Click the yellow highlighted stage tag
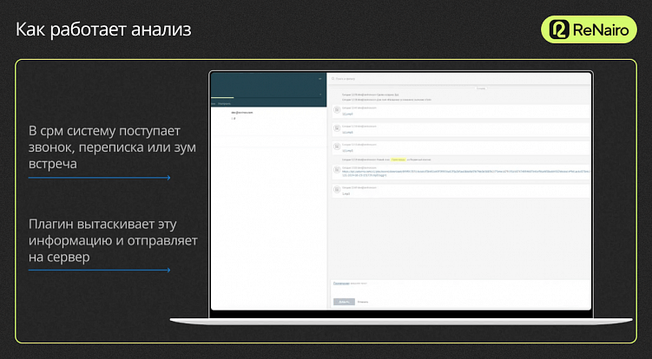This screenshot has width=652, height=359. (398, 160)
